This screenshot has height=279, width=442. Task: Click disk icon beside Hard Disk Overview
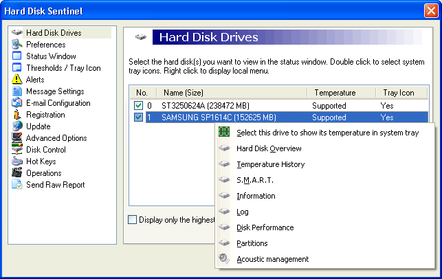224,148
